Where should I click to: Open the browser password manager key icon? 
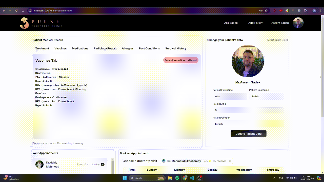[x=261, y=11]
